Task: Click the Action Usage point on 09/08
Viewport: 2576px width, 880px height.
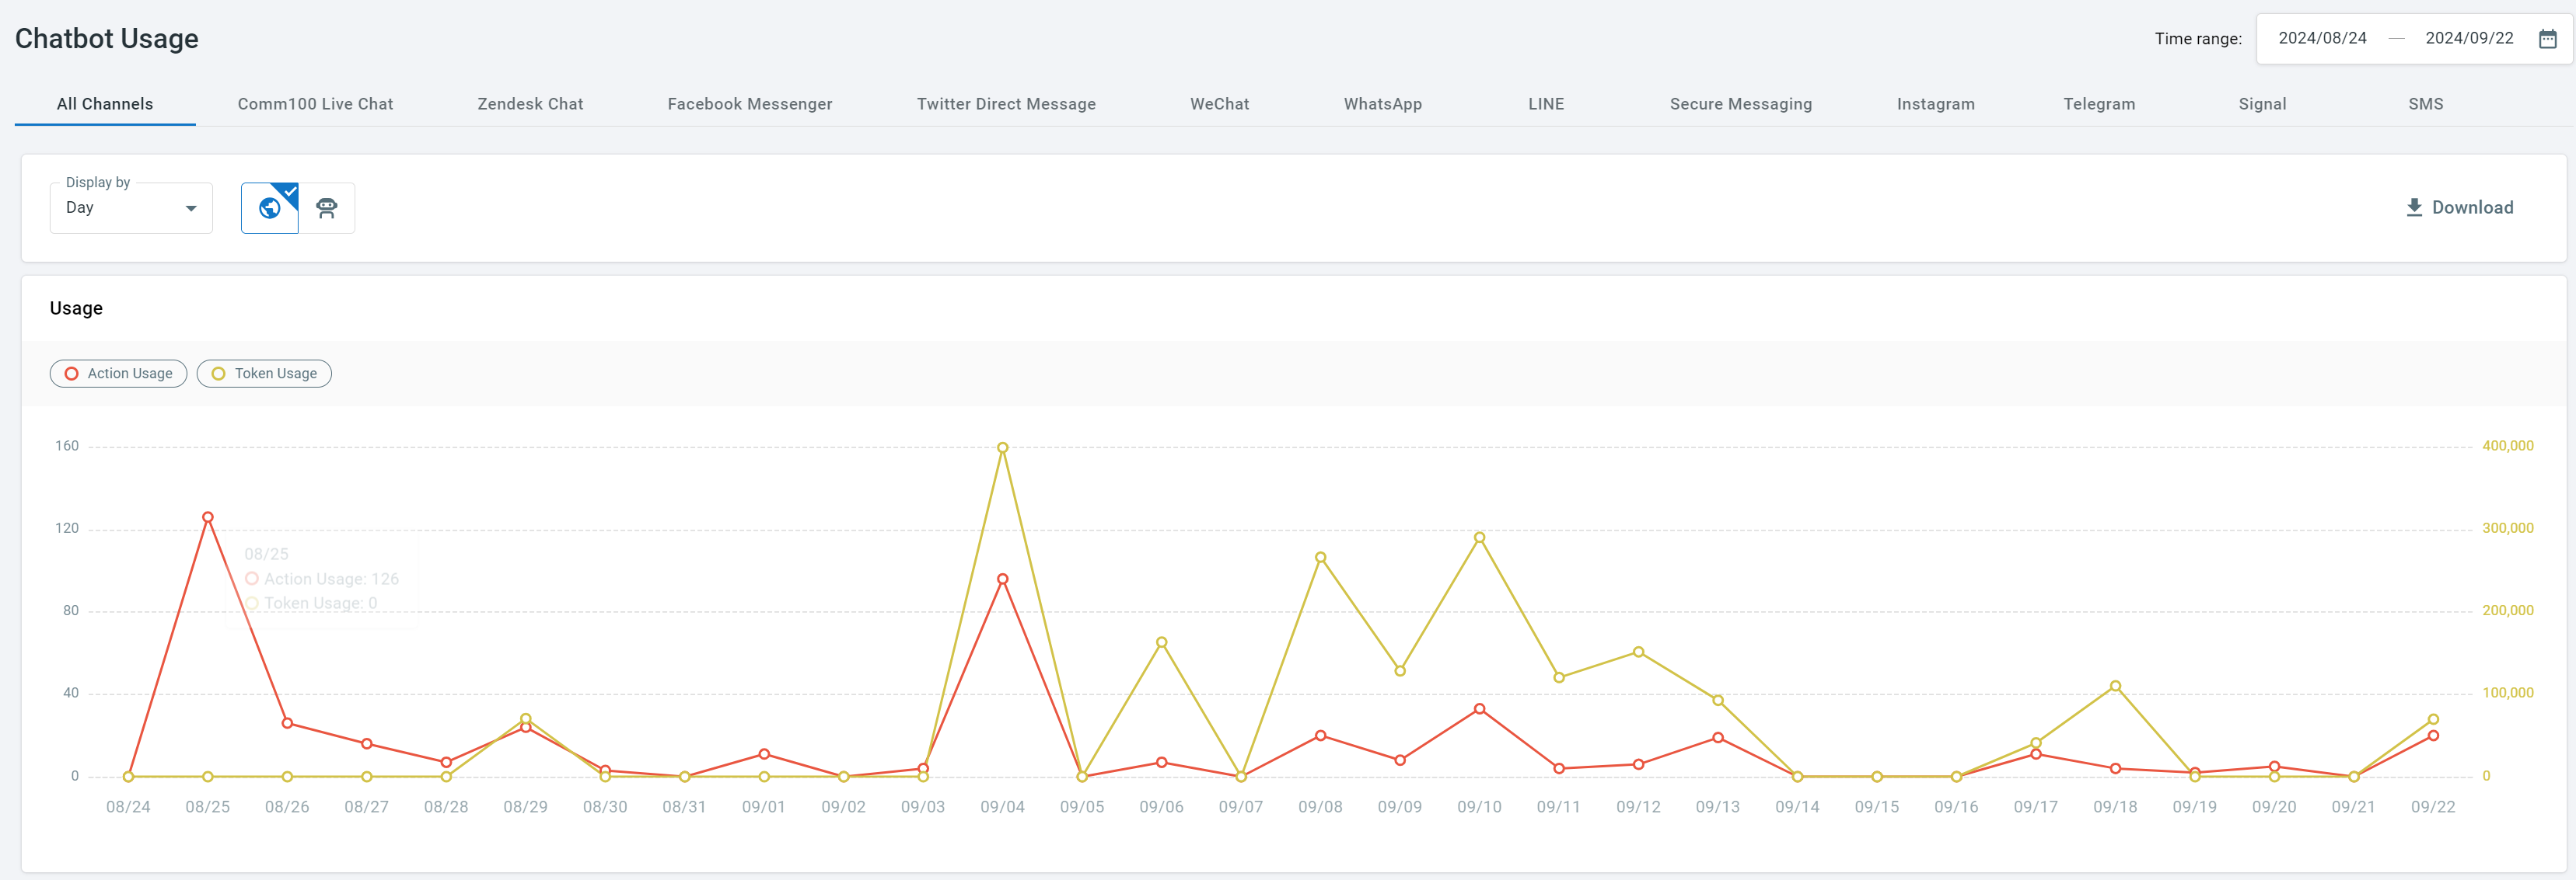Action: point(1320,736)
